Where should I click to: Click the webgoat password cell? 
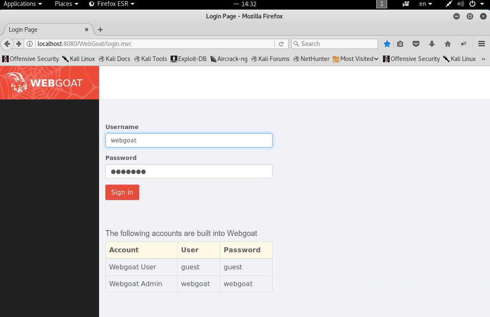click(246, 284)
